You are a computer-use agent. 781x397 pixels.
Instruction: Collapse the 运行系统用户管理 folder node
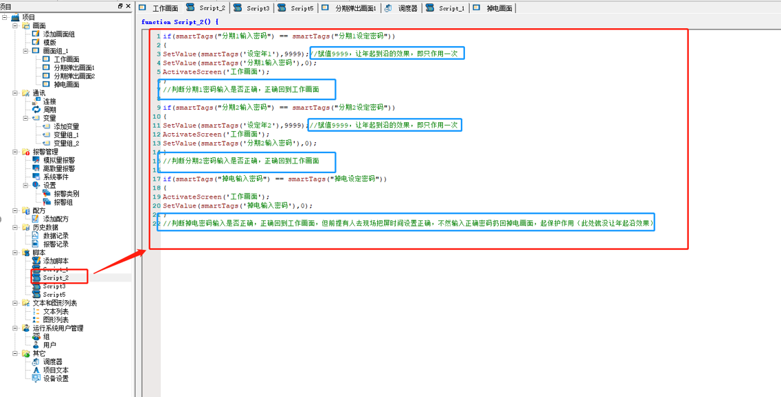(15, 328)
